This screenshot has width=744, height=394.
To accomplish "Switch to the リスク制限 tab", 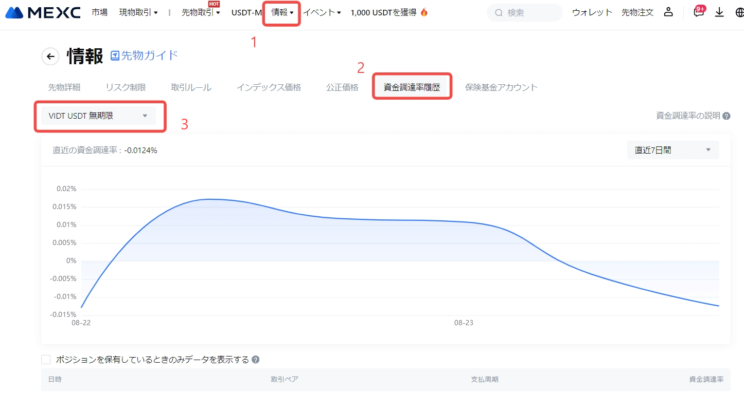I will pos(126,87).
